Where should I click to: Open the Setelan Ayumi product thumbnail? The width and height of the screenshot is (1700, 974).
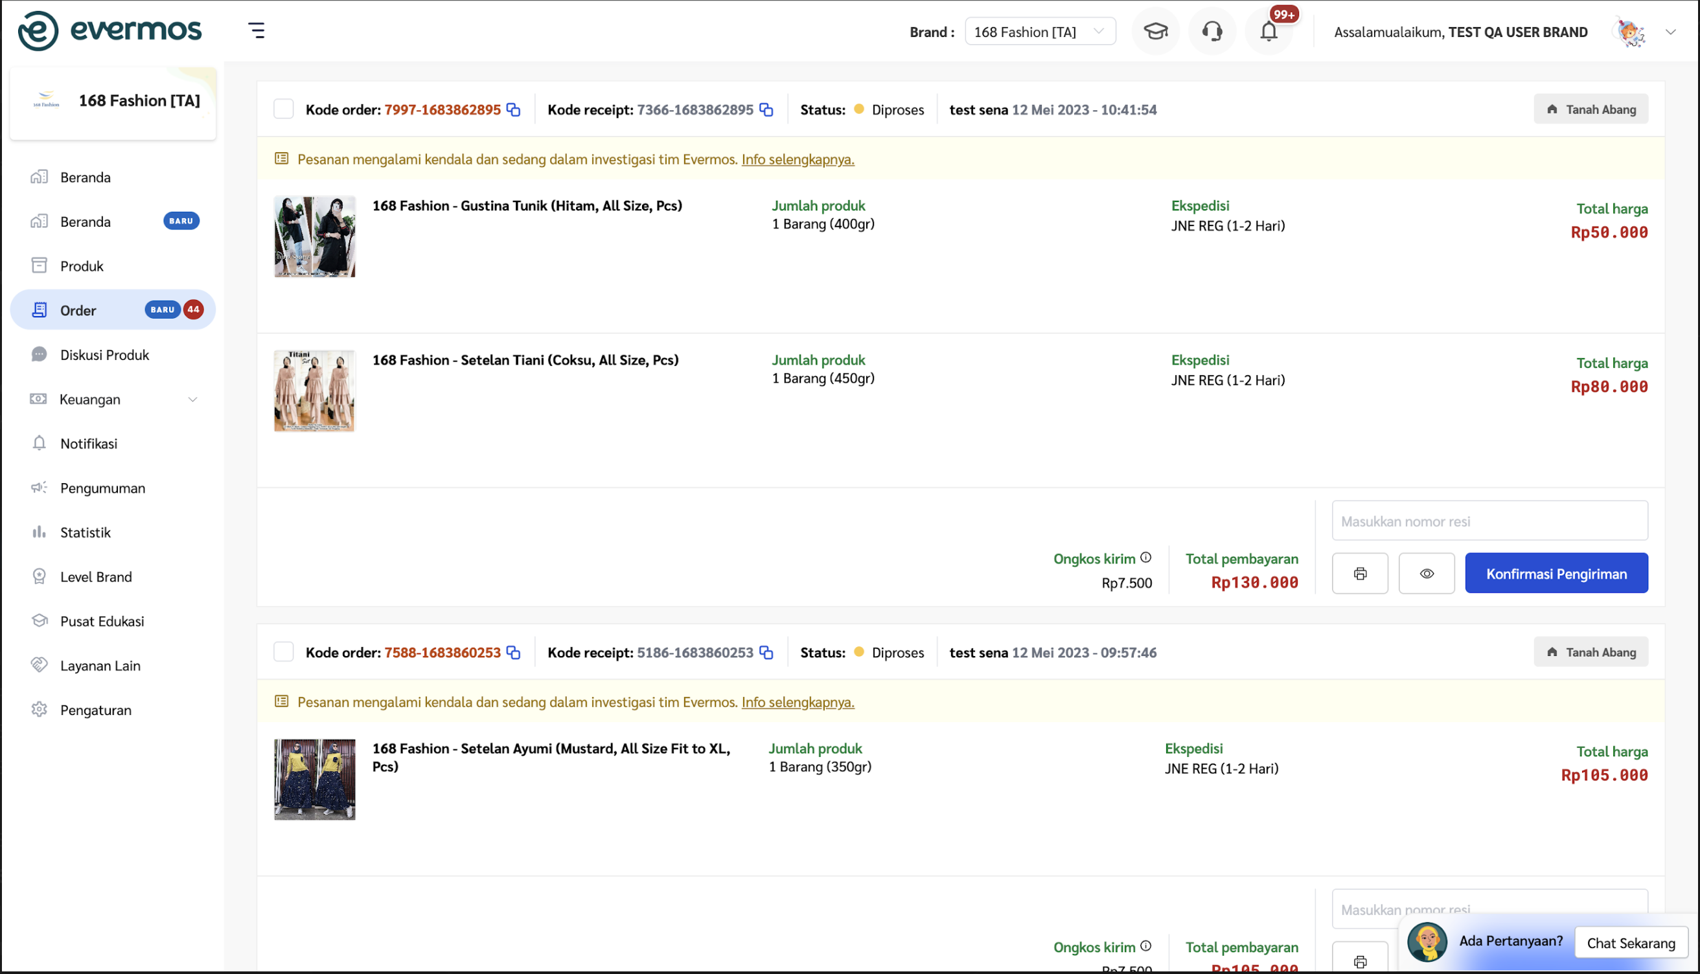click(x=314, y=779)
